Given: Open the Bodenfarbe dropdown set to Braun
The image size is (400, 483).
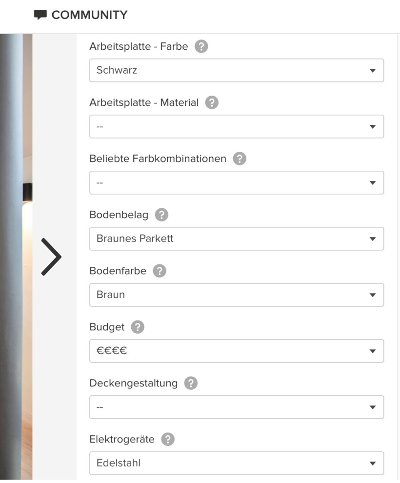Looking at the screenshot, I should (237, 295).
